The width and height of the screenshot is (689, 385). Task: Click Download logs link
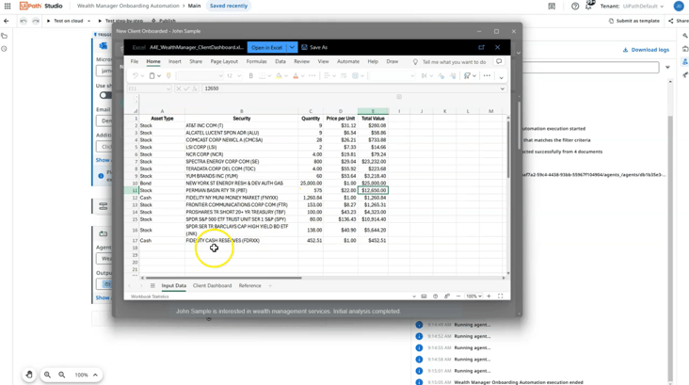click(x=646, y=50)
